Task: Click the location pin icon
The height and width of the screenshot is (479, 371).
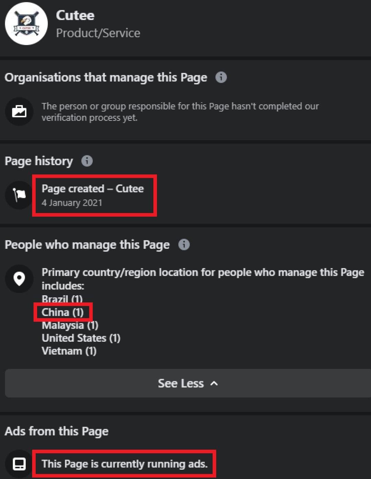Action: click(19, 278)
